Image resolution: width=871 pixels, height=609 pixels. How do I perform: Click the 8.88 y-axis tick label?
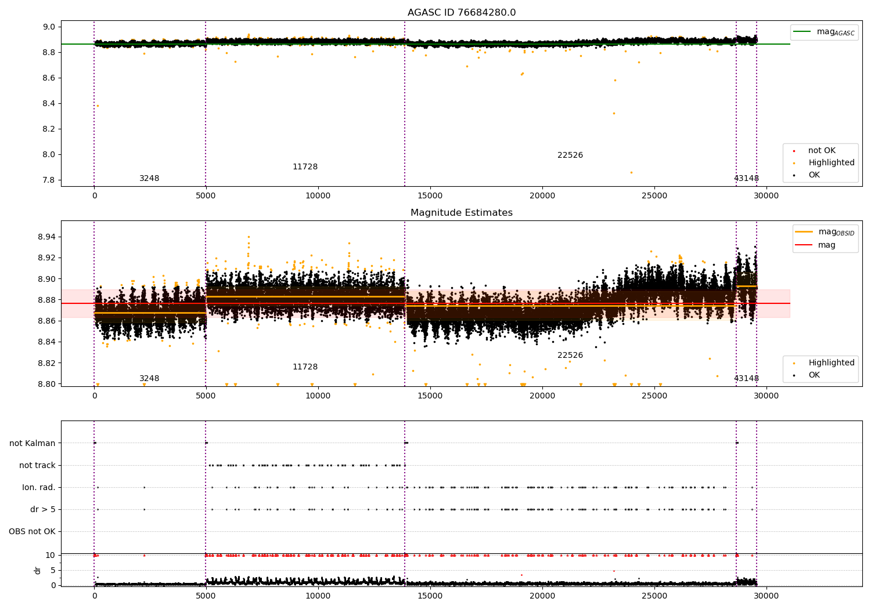click(x=47, y=300)
